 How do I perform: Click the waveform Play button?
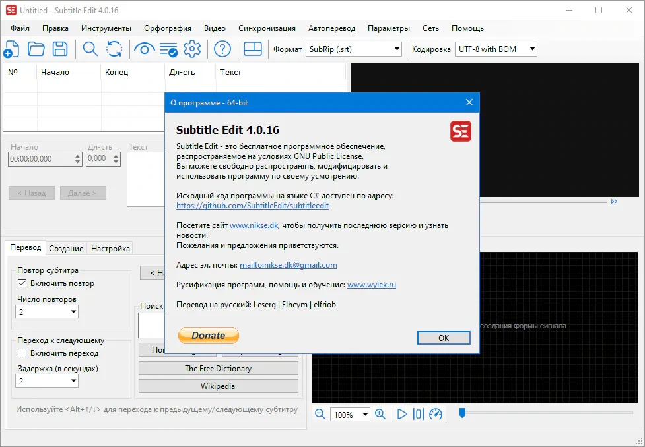(x=402, y=414)
